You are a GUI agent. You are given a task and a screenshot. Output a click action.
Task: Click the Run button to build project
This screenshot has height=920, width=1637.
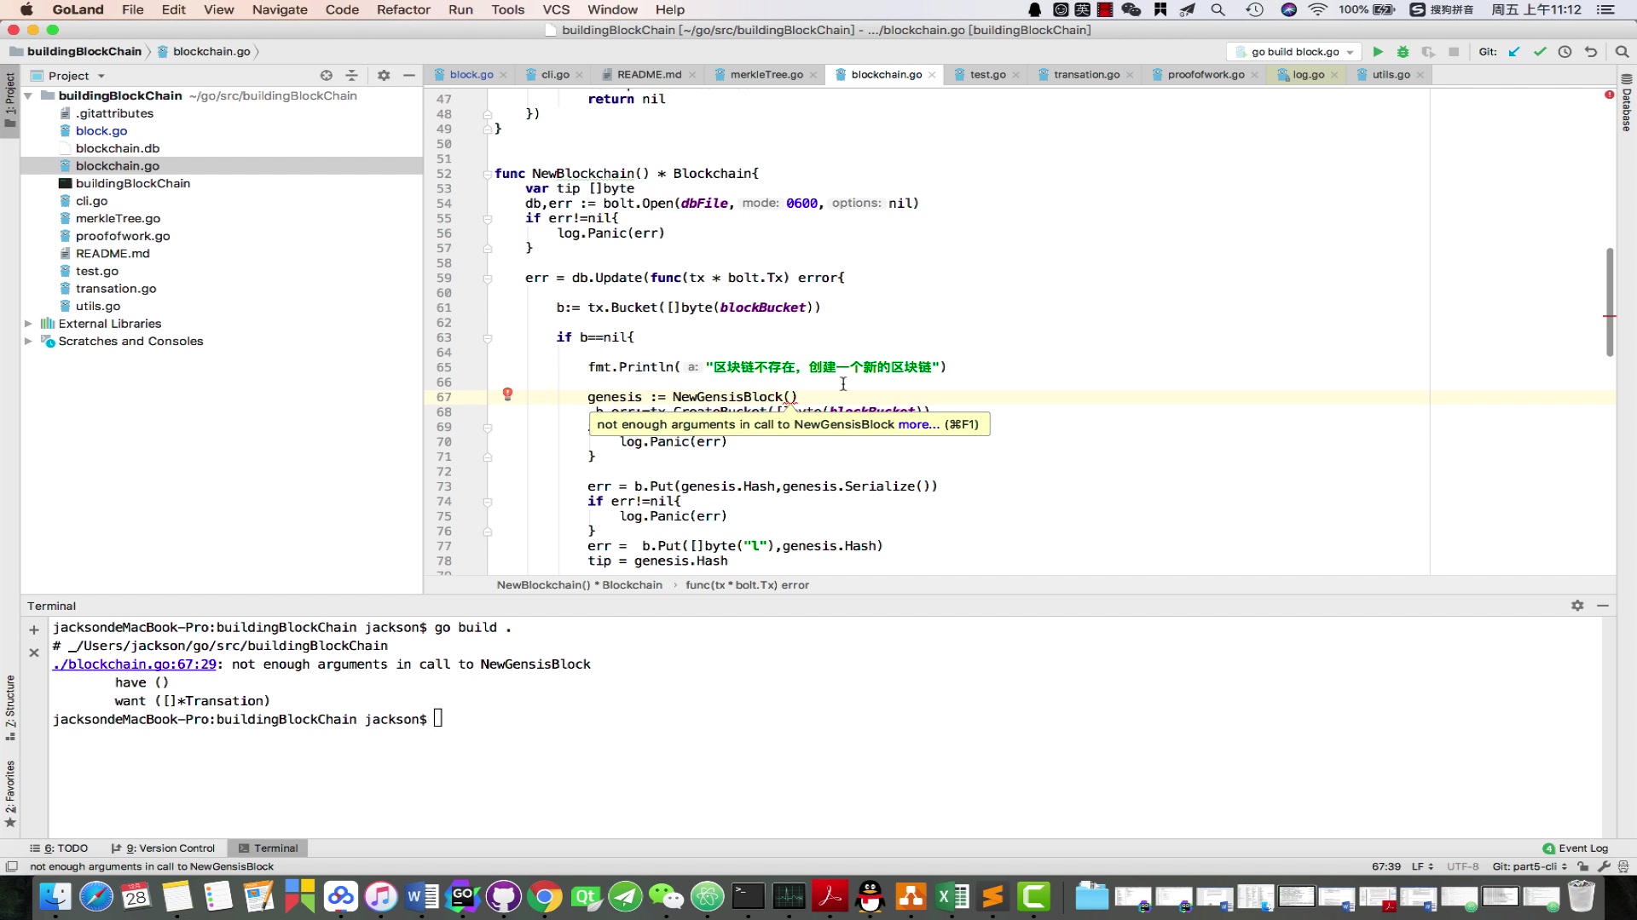coord(1377,52)
